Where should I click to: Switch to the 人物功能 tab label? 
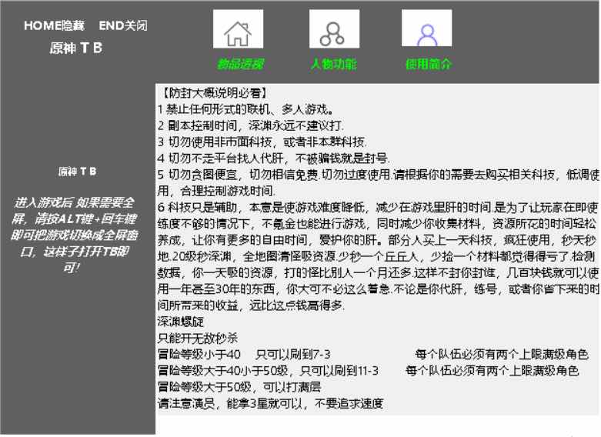(x=333, y=64)
